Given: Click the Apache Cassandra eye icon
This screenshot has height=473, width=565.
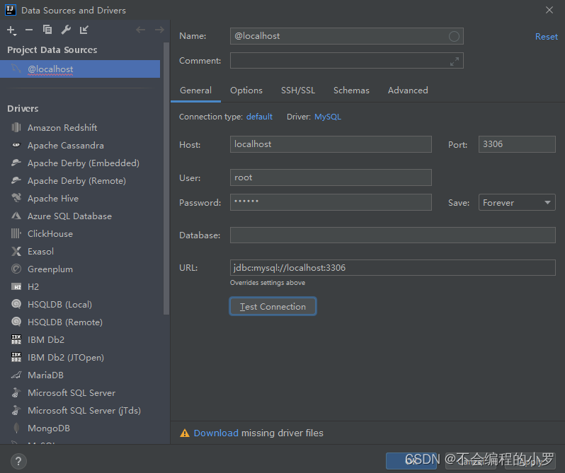Looking at the screenshot, I should [x=16, y=146].
